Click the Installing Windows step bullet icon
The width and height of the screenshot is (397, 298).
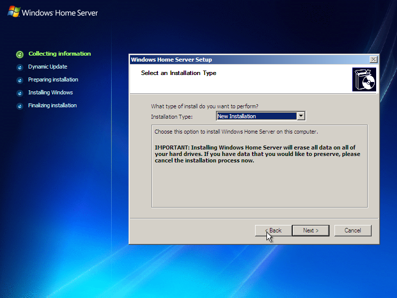pos(19,93)
